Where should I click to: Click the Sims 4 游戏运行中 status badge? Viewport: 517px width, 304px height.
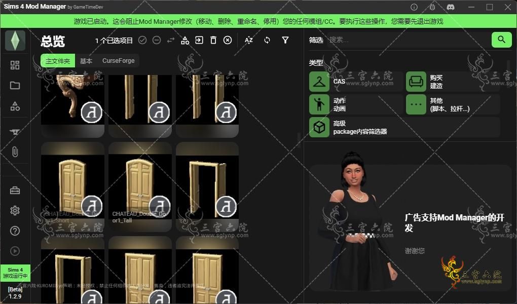point(15,273)
